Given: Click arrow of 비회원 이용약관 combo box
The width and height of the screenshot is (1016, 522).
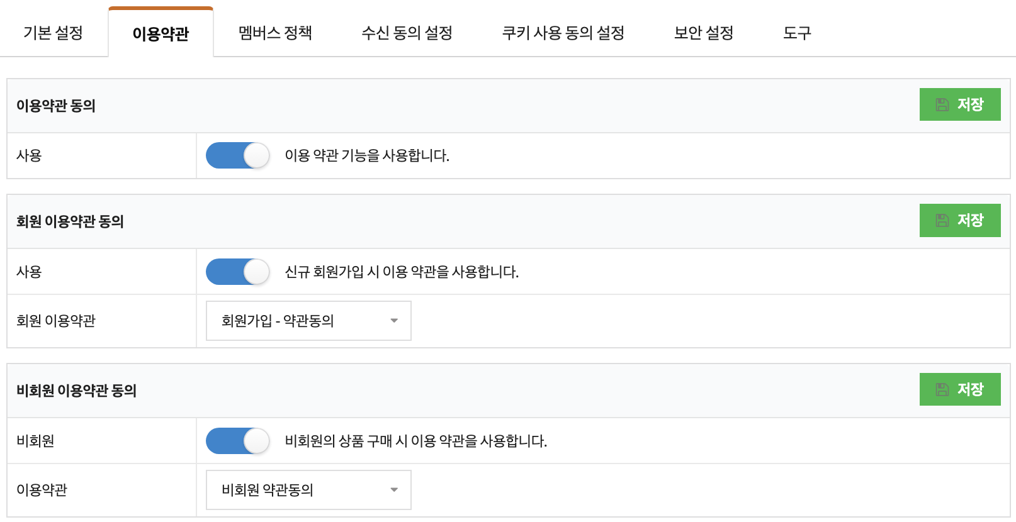Looking at the screenshot, I should (x=394, y=490).
